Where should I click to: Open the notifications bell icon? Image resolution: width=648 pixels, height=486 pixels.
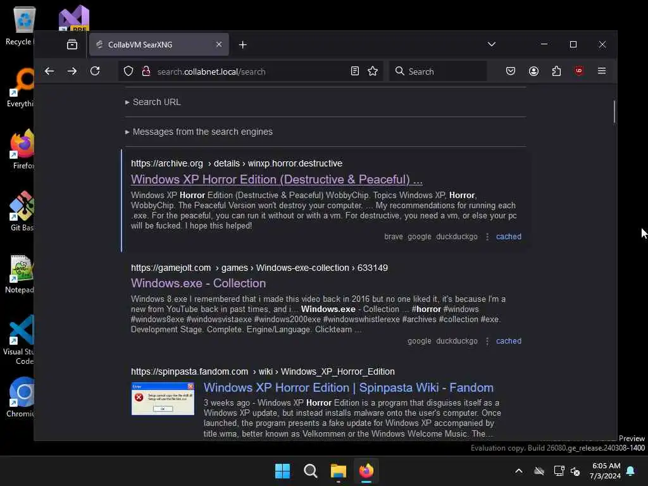pyautogui.click(x=631, y=471)
